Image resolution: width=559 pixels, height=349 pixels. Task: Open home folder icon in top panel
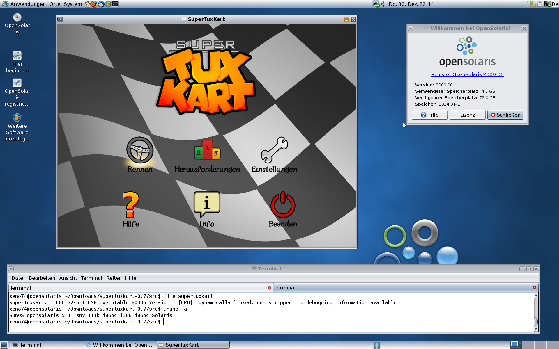coord(87,4)
